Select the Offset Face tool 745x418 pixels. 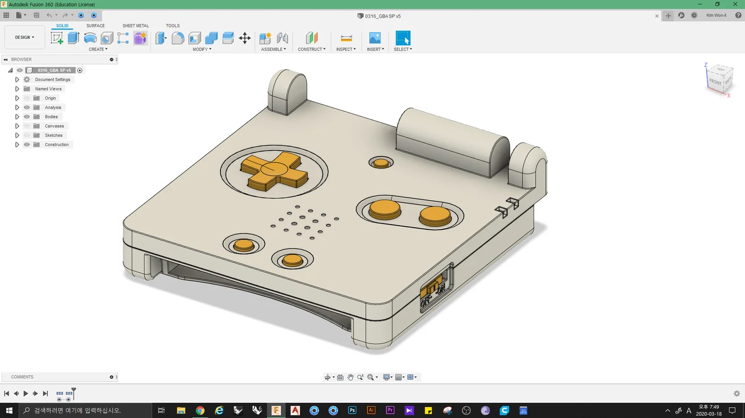(x=228, y=38)
